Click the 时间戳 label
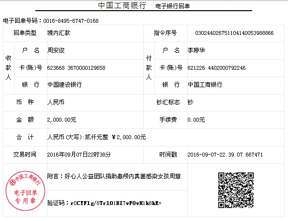The image size is (288, 221). (168, 155)
